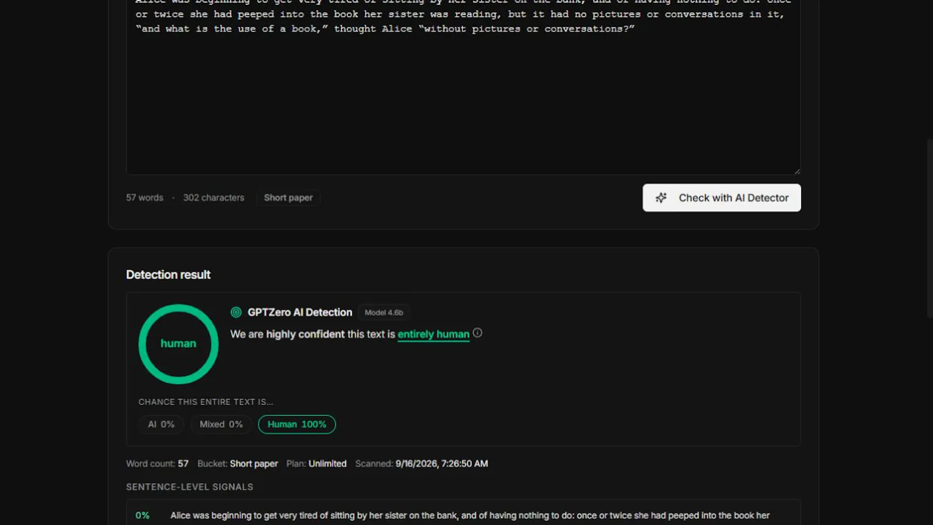Image resolution: width=933 pixels, height=525 pixels.
Task: Click the text area resize handle corner
Action: (x=797, y=171)
